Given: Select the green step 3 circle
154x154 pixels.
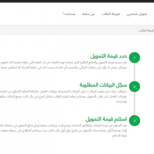Looking at the screenshot, I should [x=134, y=121].
